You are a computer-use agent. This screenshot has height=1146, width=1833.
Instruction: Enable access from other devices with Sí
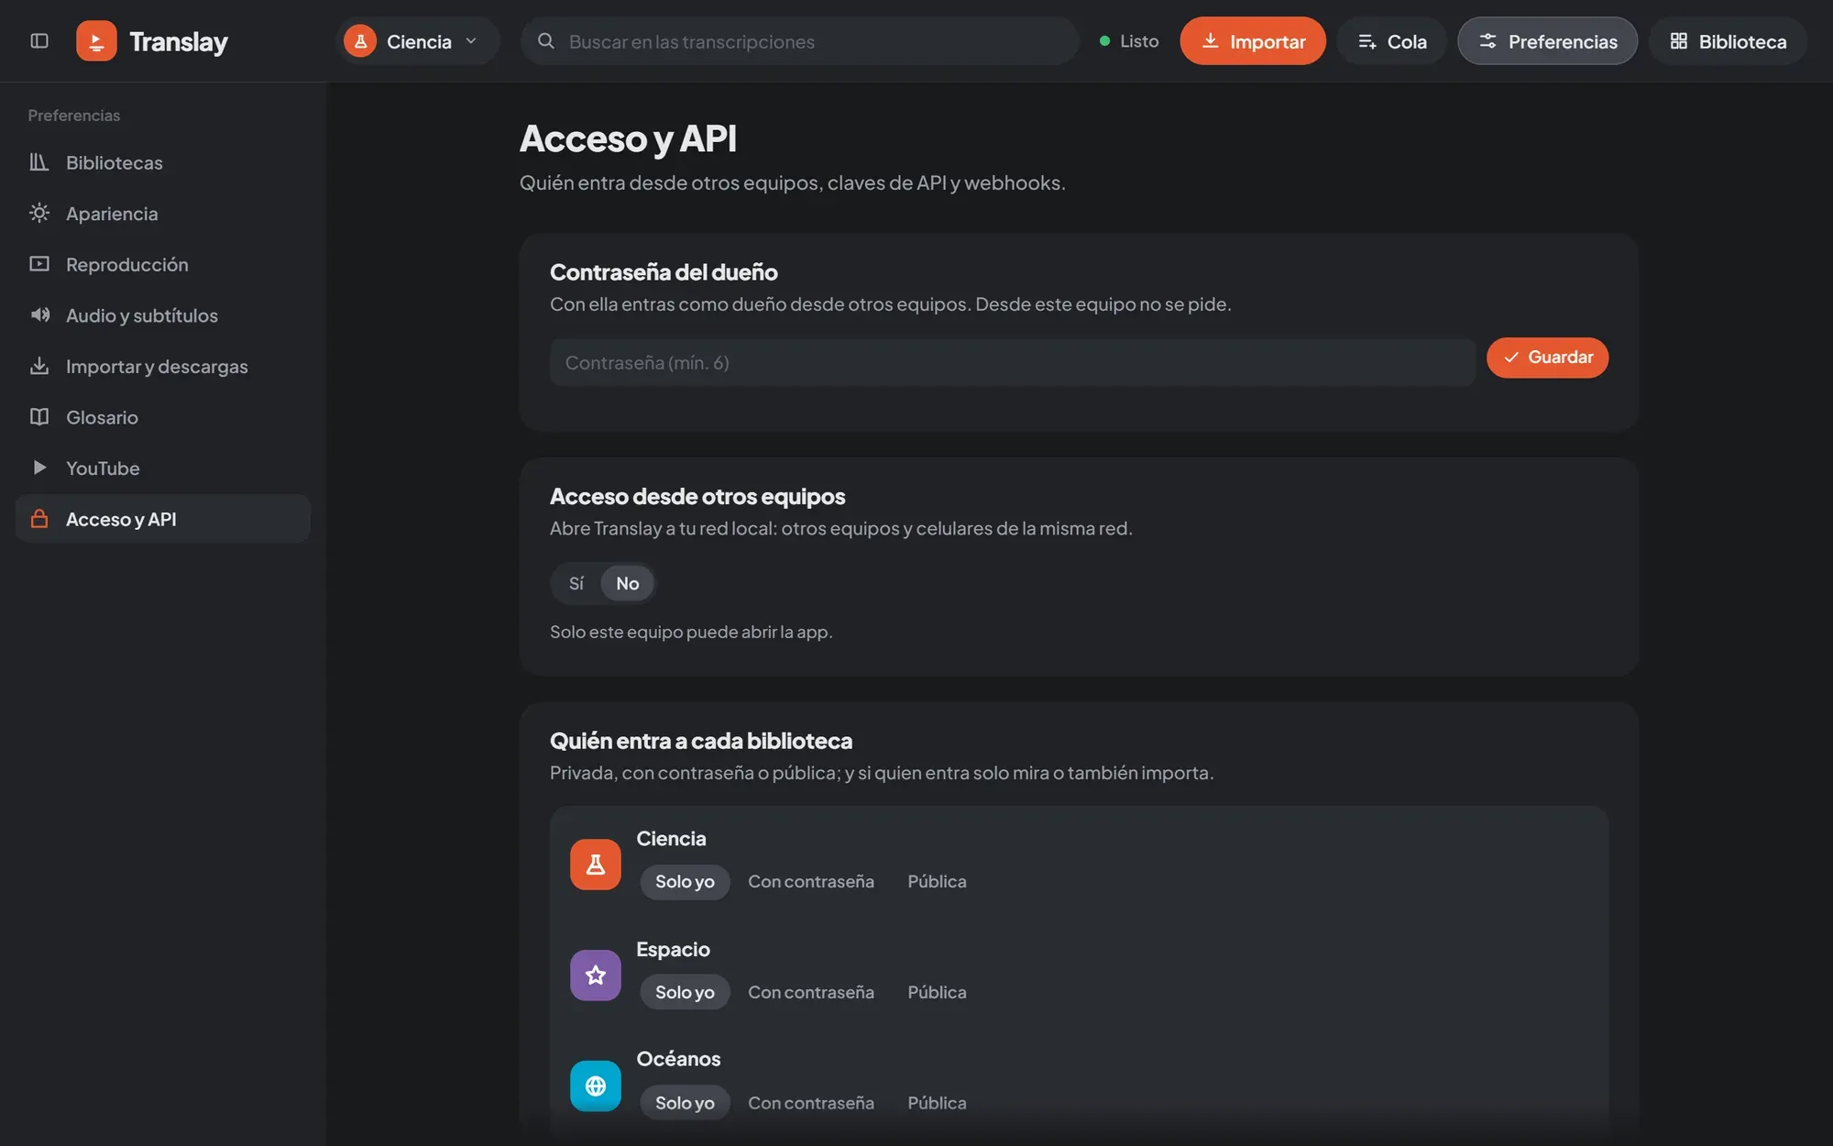576,583
